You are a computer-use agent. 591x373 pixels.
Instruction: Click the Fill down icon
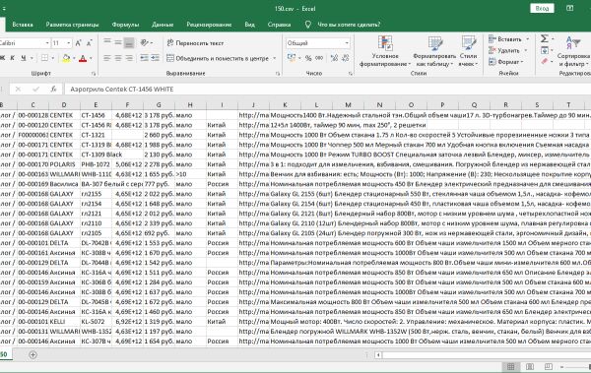pos(545,50)
